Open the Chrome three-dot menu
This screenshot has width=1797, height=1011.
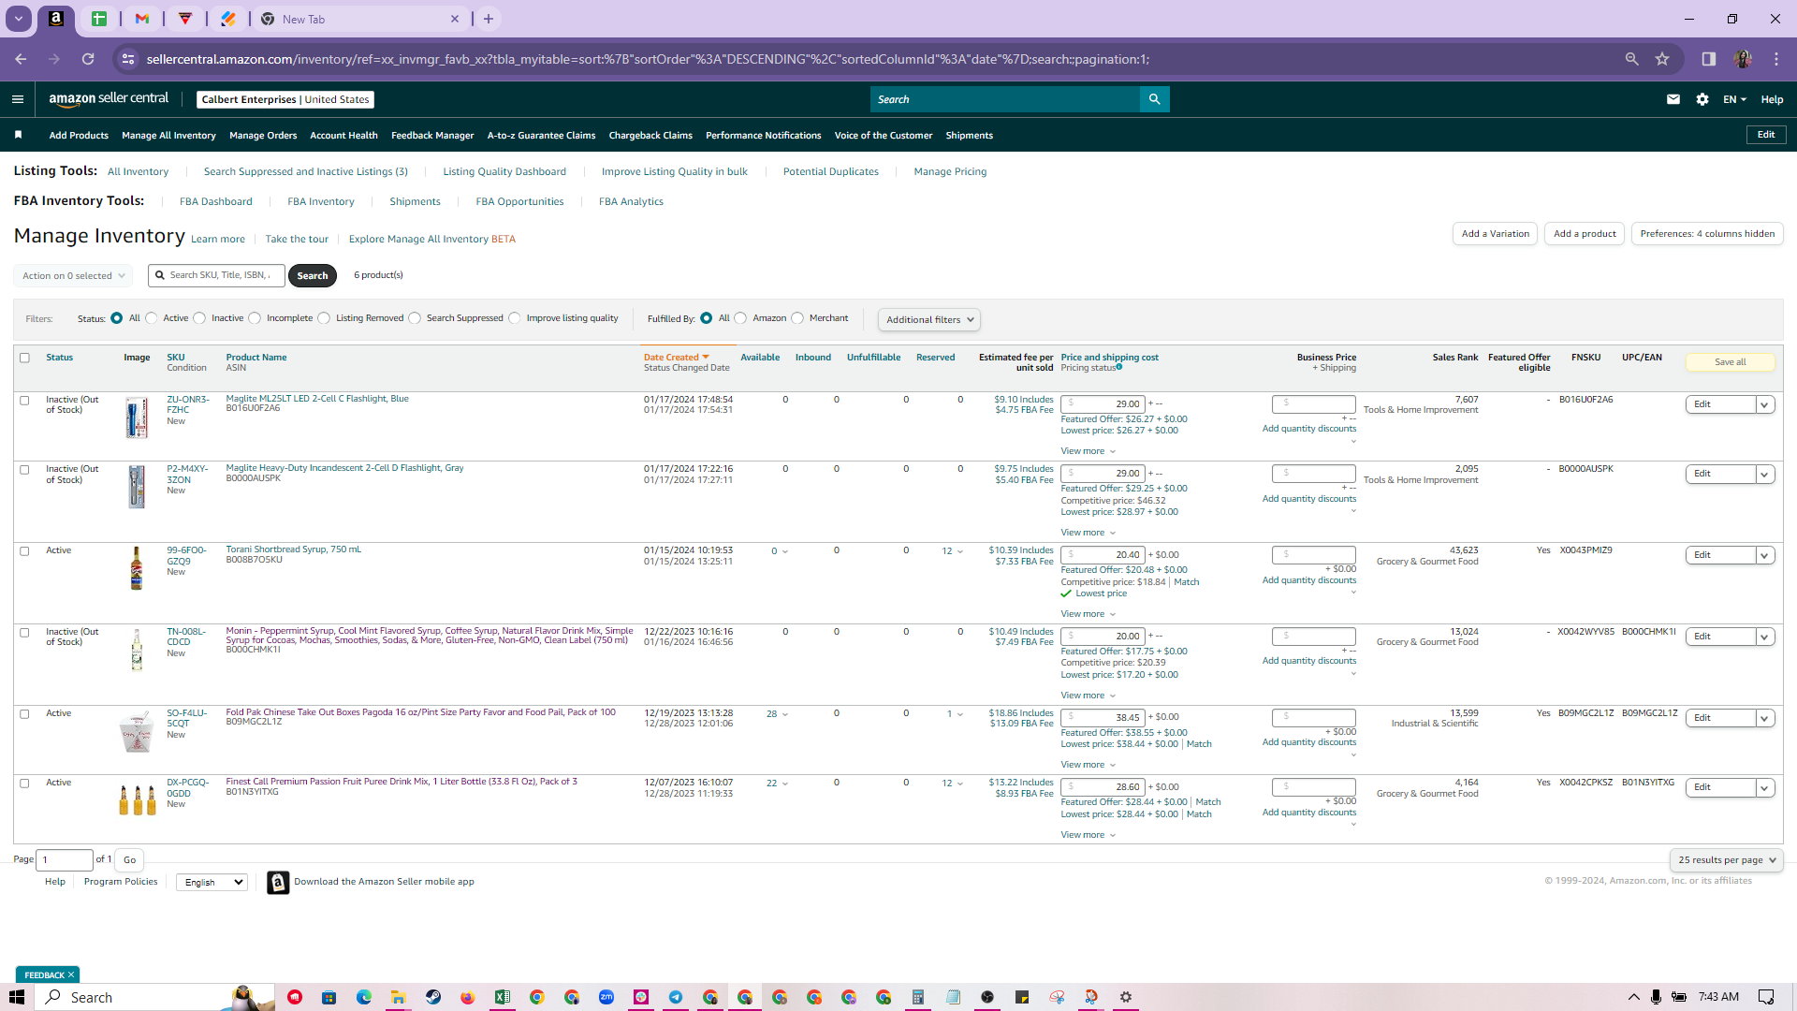point(1776,59)
